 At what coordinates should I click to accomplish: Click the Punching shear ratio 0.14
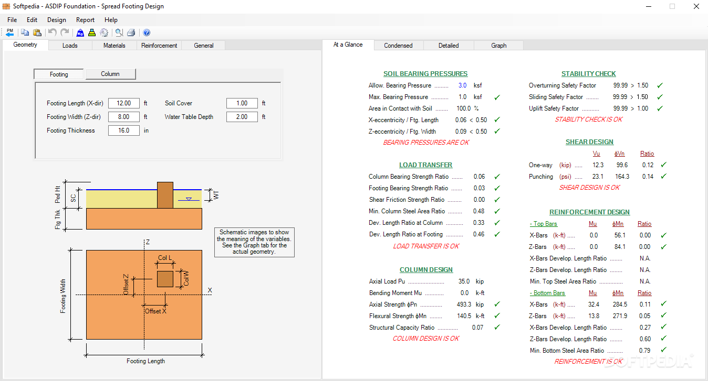648,177
